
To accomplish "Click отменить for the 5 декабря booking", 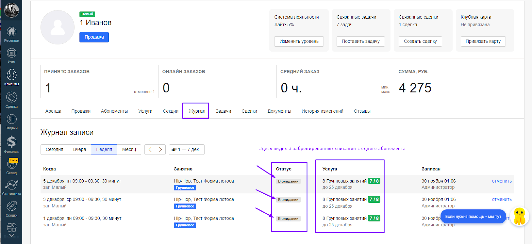I will click(501, 181).
